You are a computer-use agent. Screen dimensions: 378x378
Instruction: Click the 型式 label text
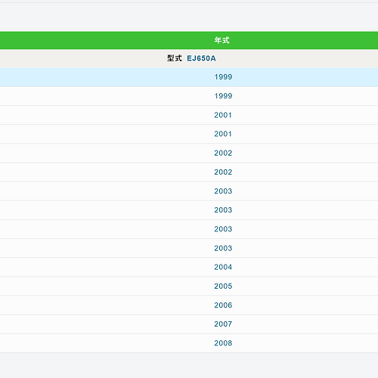coord(175,58)
